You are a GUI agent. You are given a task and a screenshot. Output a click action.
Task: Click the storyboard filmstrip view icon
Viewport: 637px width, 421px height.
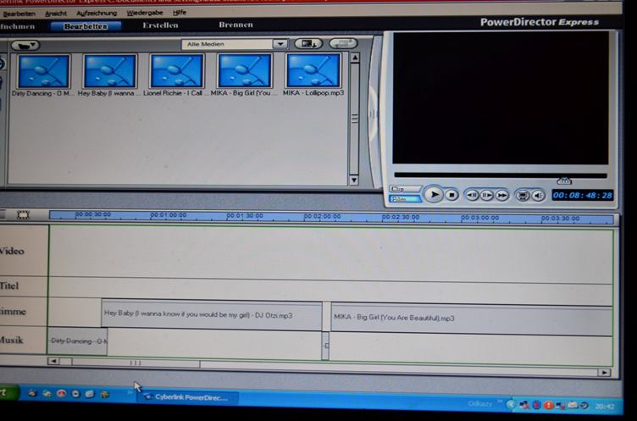pos(23,215)
